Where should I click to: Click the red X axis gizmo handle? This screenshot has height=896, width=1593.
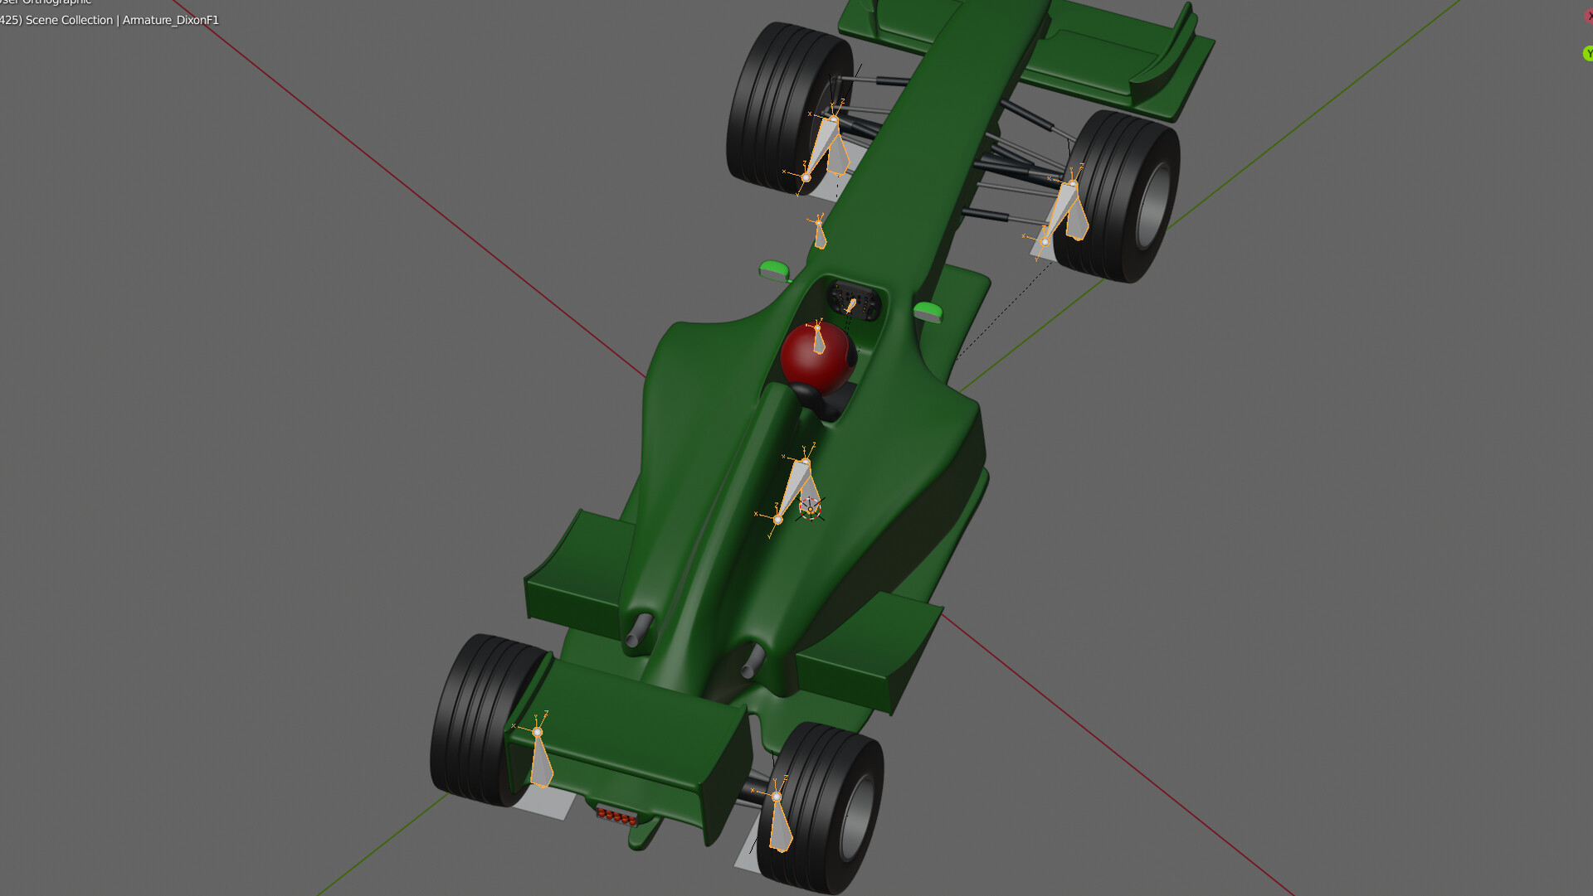[1588, 16]
